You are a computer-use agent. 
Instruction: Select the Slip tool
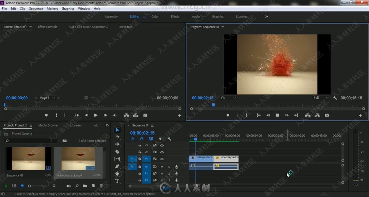pos(117,159)
